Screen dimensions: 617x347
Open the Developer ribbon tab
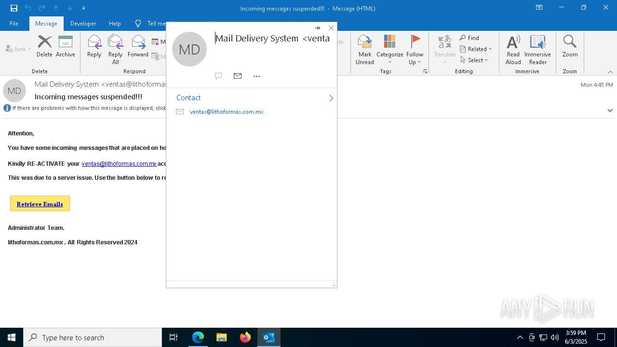click(x=83, y=23)
